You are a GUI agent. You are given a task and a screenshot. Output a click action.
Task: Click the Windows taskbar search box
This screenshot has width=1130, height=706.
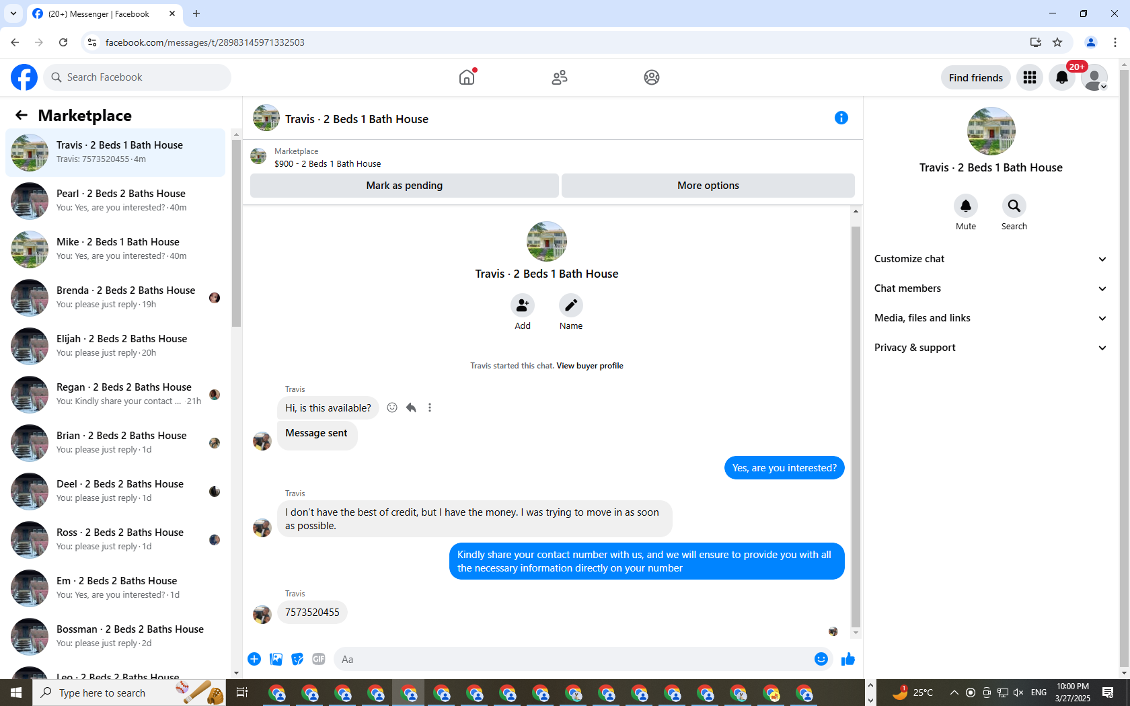tap(129, 693)
